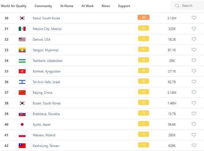Click the search magnifier icon

[x=177, y=6]
